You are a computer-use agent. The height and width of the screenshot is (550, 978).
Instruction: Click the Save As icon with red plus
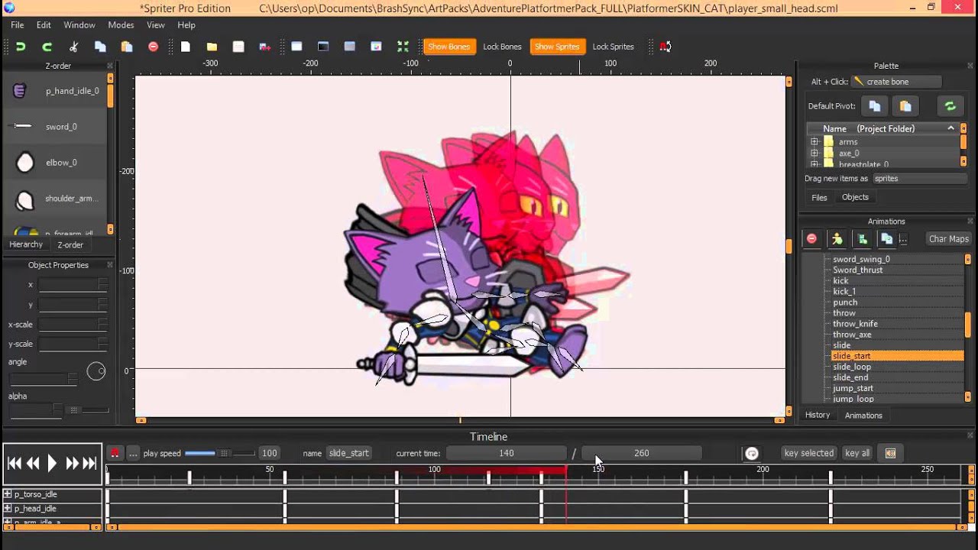[265, 47]
